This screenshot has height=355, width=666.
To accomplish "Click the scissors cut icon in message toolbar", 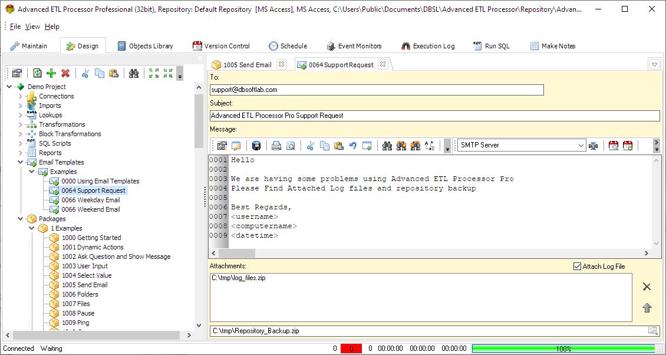I will tap(311, 146).
